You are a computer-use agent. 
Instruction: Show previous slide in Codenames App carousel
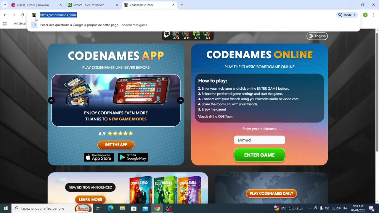tap(52, 100)
